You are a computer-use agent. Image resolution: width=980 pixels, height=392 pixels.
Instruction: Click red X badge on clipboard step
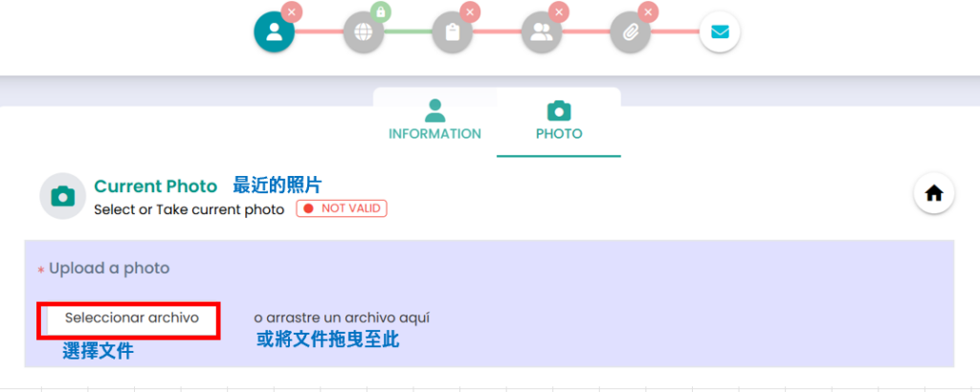coord(471,11)
